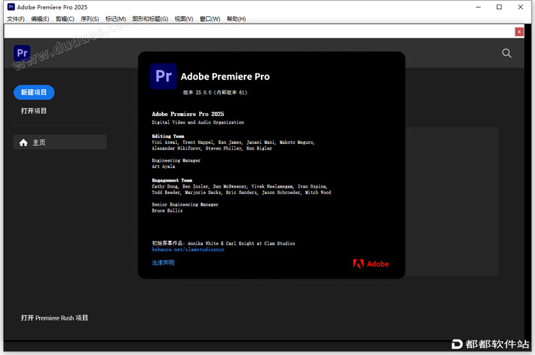
Task: Click the Pr logo in About dialog
Action: pos(163,76)
